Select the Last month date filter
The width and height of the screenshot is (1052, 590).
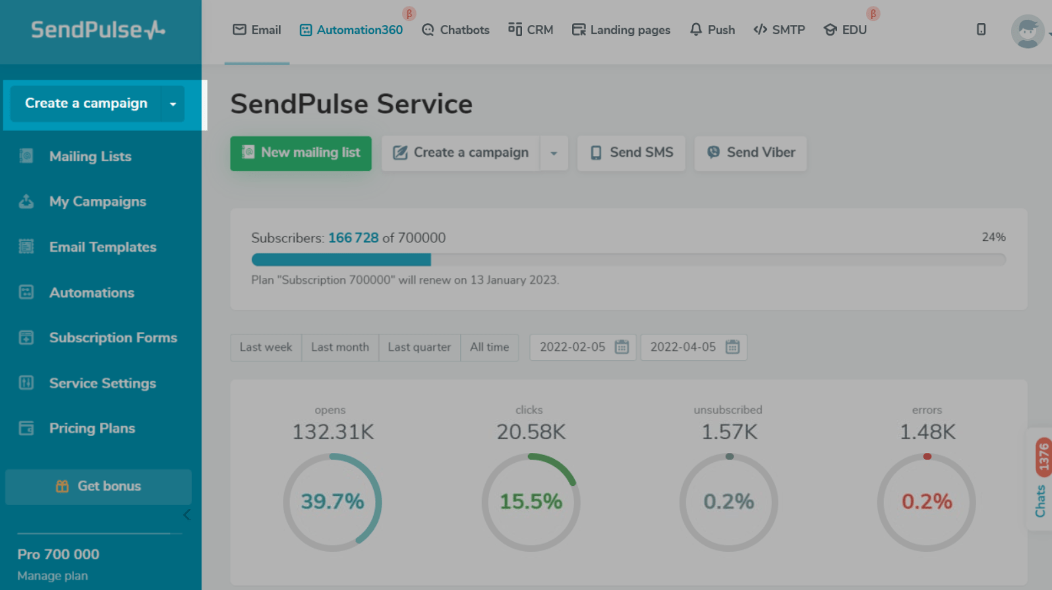click(x=339, y=347)
